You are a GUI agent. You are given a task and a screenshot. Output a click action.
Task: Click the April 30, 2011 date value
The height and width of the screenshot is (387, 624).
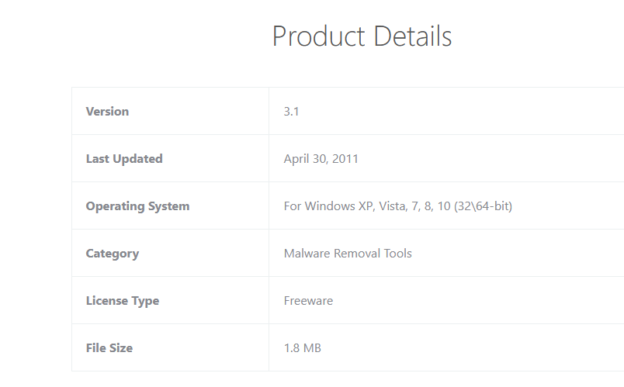321,159
